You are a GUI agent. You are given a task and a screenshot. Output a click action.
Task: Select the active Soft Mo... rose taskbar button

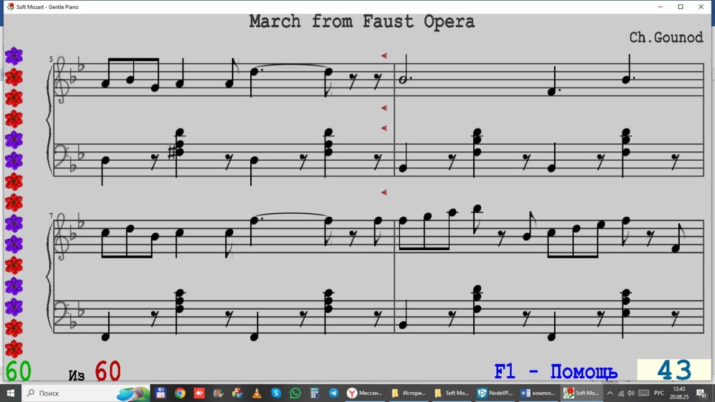[x=582, y=393]
